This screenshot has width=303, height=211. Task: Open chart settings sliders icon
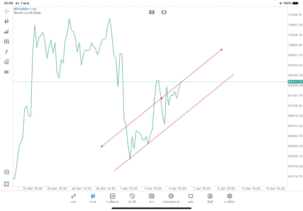7,42
